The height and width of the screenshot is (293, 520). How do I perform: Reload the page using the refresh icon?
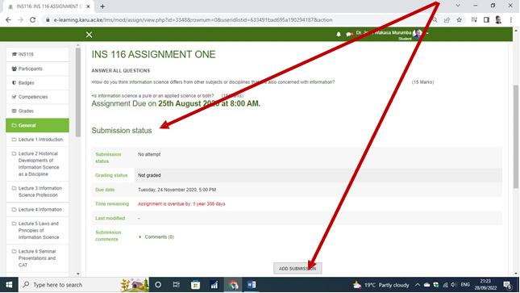click(x=32, y=20)
